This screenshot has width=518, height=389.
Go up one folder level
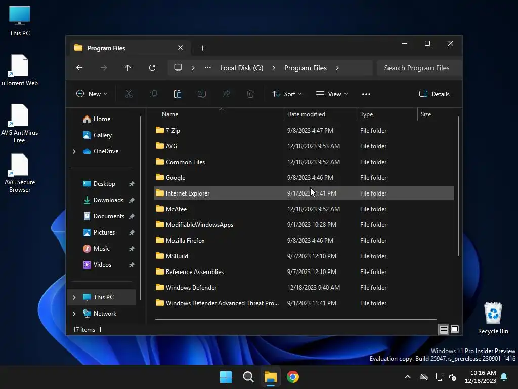(128, 68)
